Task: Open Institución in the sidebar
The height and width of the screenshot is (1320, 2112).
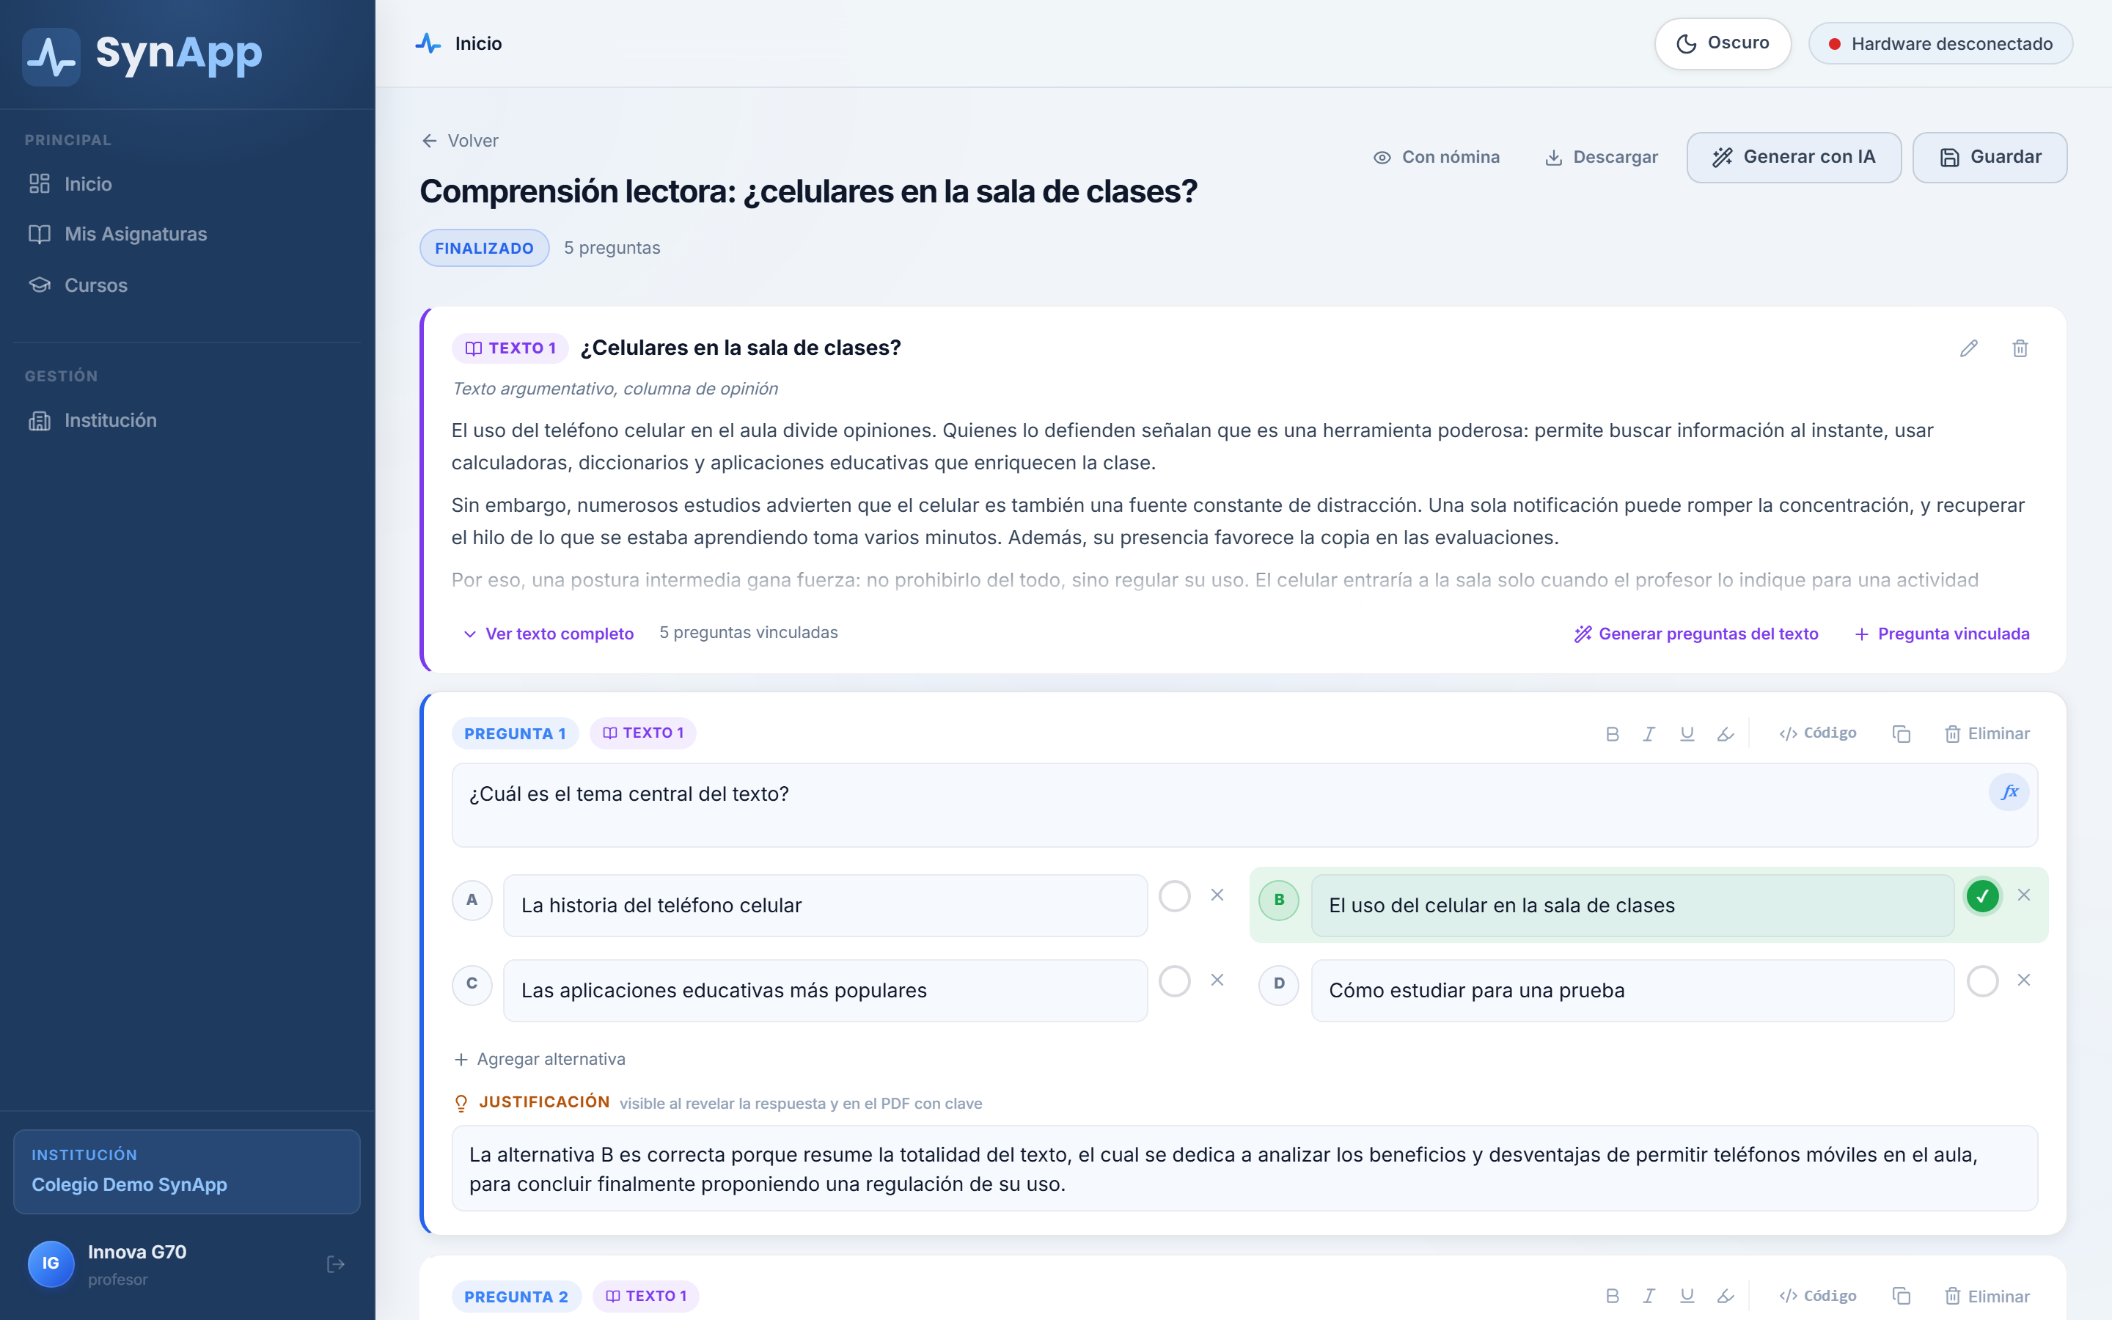Action: click(110, 421)
